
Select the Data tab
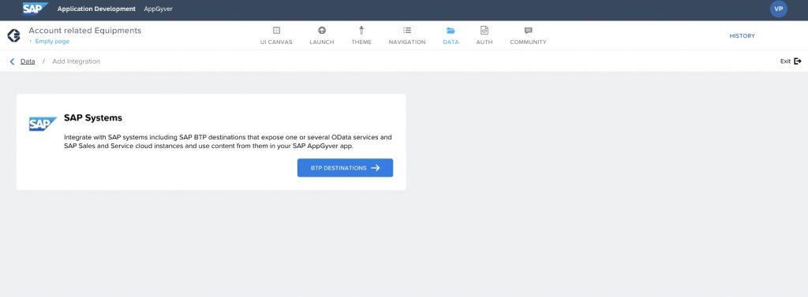[451, 35]
